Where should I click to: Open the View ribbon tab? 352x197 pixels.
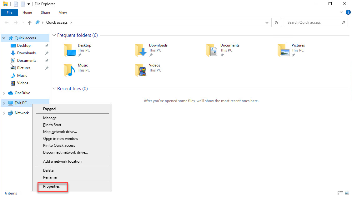[63, 12]
